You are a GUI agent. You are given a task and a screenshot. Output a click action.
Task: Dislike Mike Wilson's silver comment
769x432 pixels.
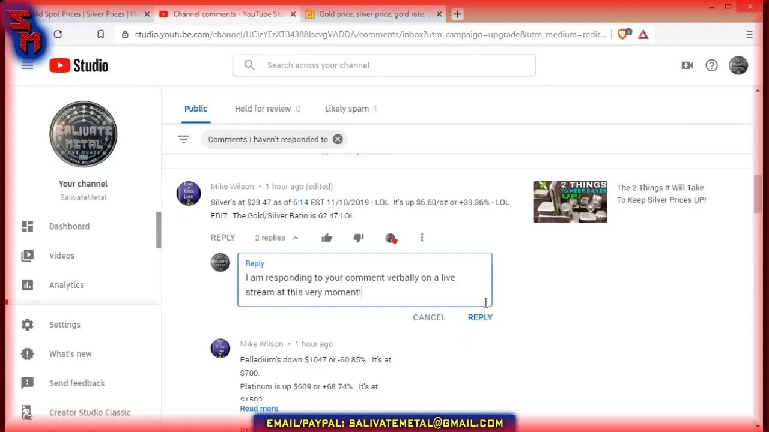pos(359,238)
